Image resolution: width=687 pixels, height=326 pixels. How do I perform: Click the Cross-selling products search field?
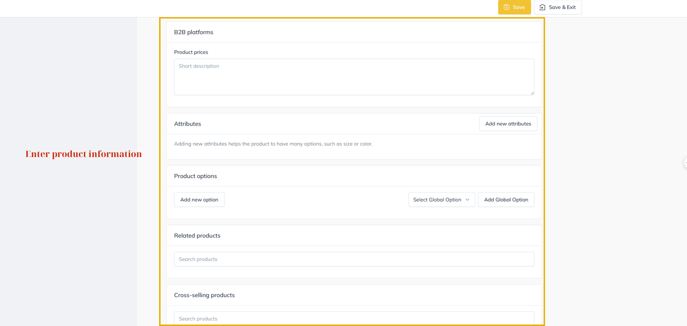354,318
